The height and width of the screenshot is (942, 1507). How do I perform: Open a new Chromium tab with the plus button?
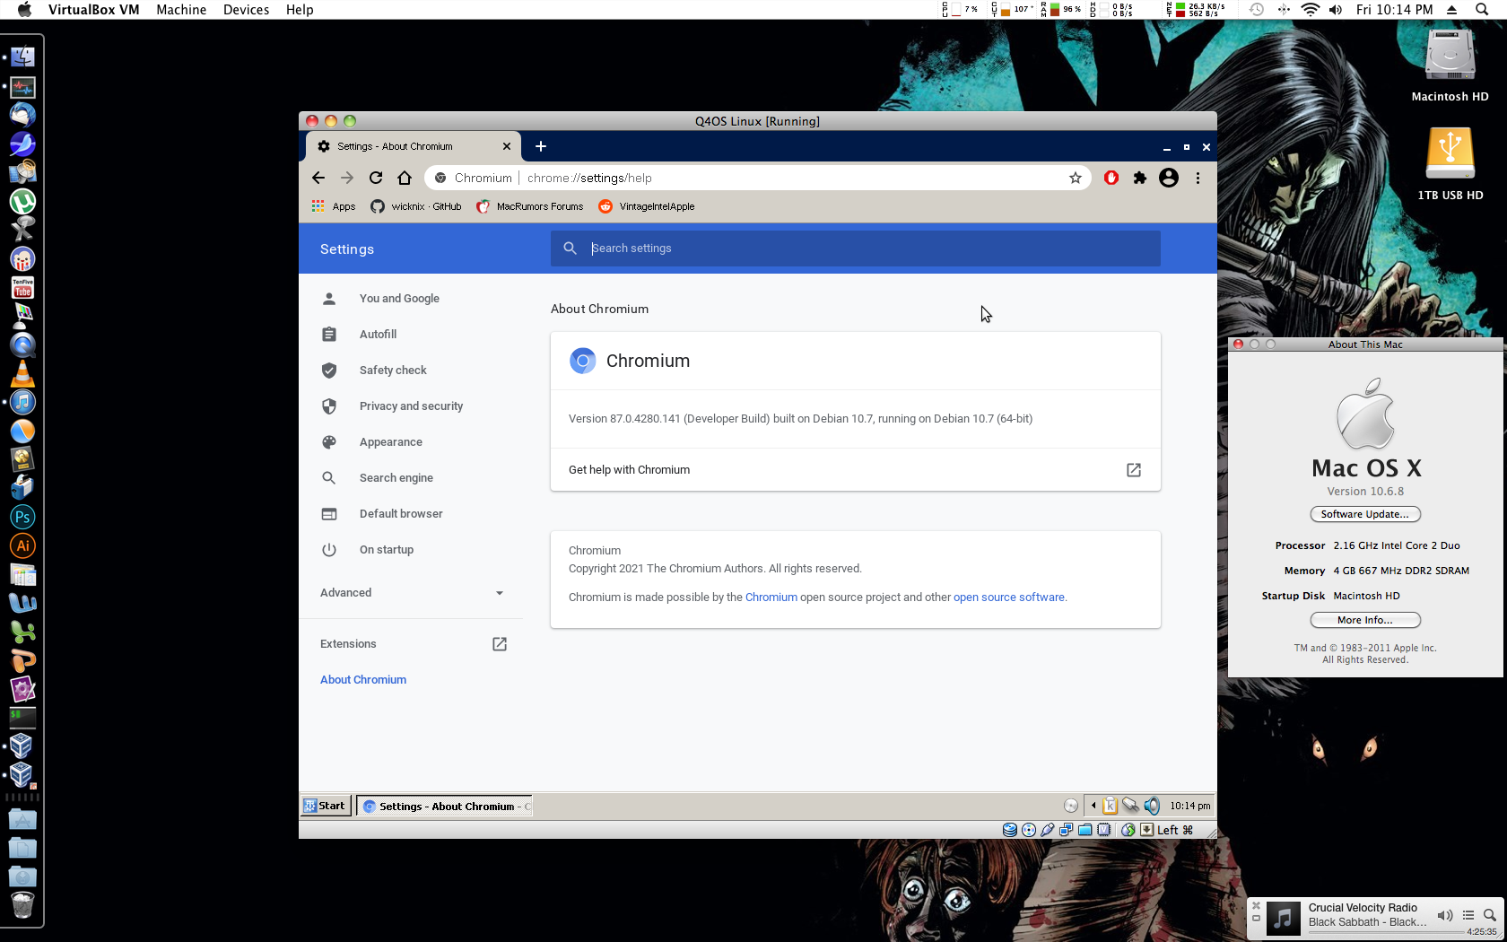pyautogui.click(x=541, y=146)
